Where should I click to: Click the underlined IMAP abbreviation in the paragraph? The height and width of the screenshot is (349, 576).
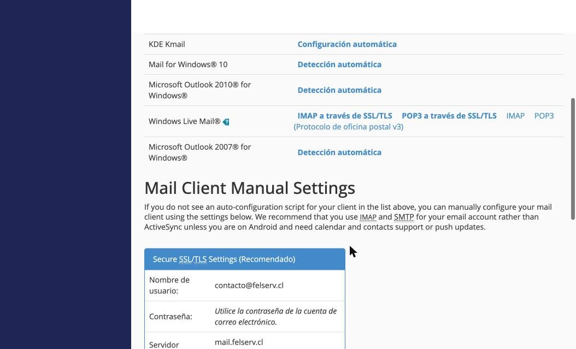[368, 217]
